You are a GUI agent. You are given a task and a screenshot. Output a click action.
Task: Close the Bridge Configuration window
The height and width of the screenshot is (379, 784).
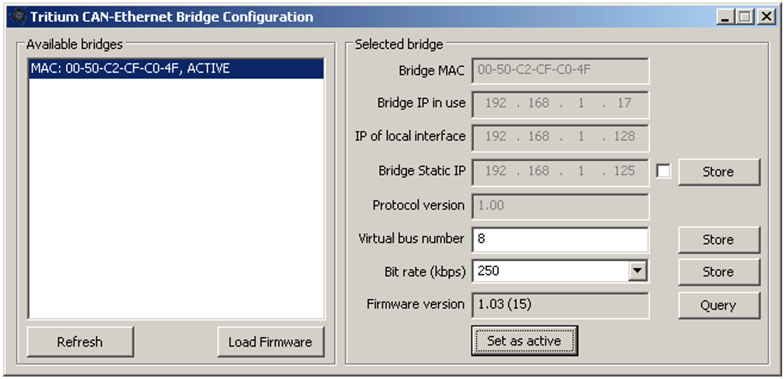tap(766, 16)
